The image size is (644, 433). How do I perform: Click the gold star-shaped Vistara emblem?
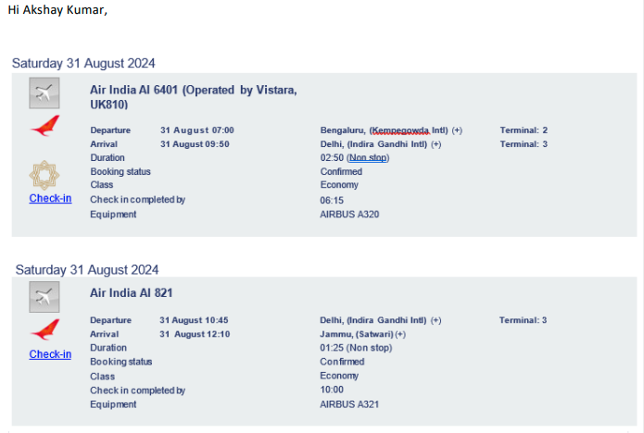tap(44, 175)
